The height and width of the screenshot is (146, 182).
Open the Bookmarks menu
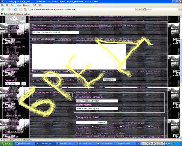[x=27, y=5]
